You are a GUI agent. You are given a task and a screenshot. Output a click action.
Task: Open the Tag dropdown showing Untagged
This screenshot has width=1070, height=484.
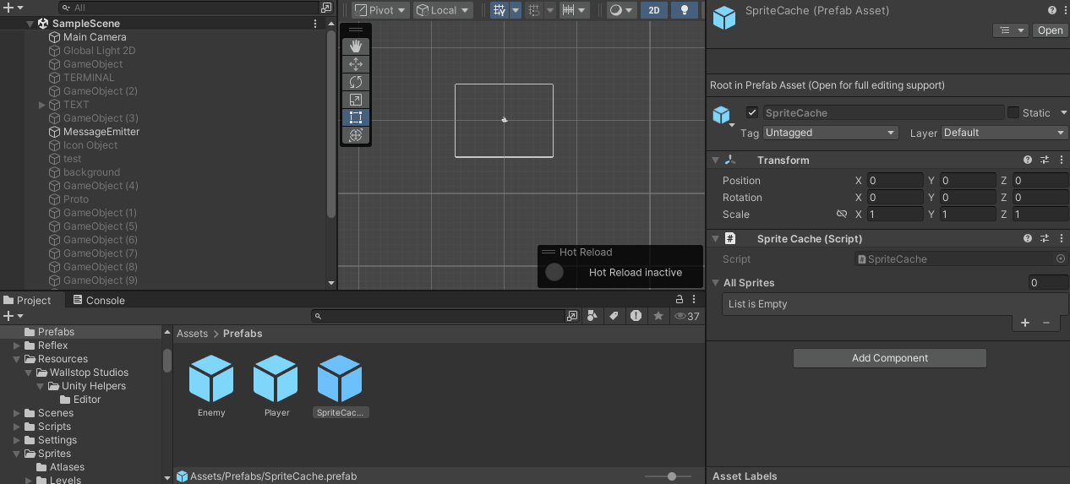829,133
